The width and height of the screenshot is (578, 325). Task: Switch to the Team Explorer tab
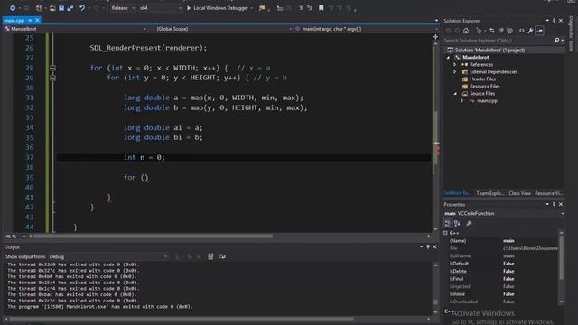(x=489, y=193)
